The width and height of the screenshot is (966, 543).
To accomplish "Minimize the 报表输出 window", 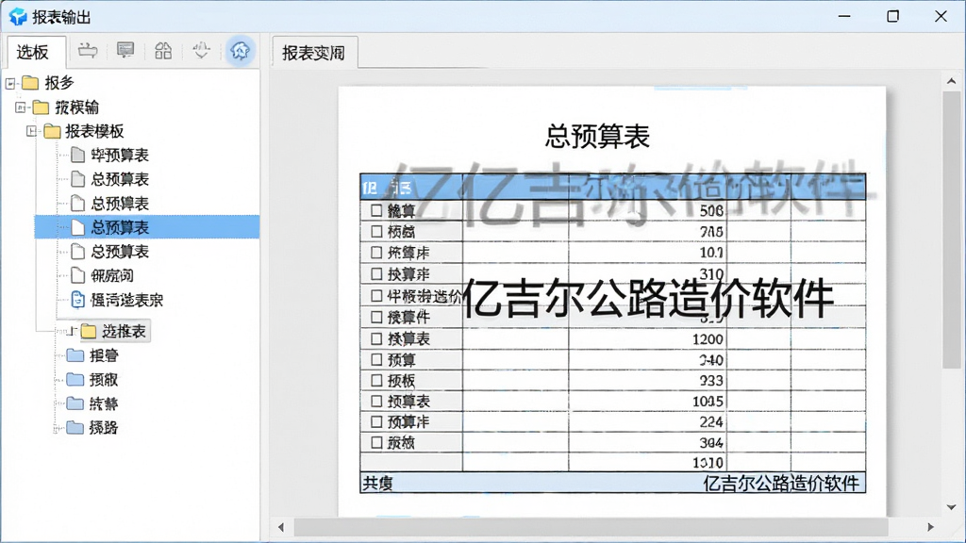I will tap(844, 17).
